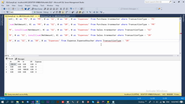This screenshot has height=104, width=185.
Task: Open the Edit menu
Action: pos(8,5)
